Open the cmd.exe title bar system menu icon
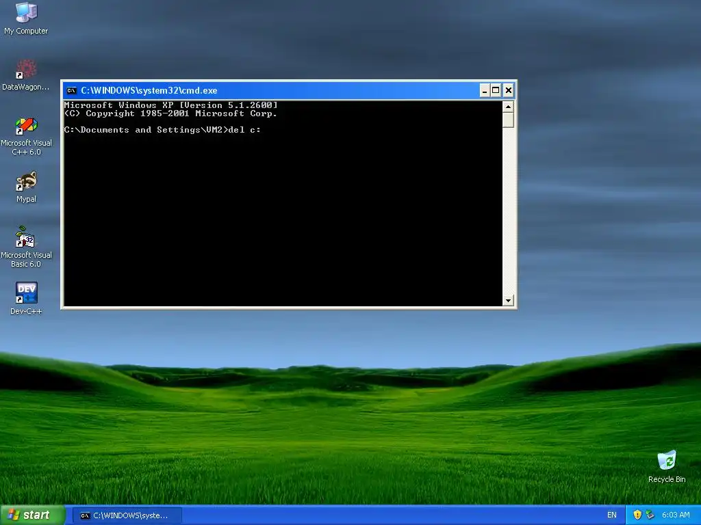This screenshot has height=525, width=701. click(x=71, y=91)
